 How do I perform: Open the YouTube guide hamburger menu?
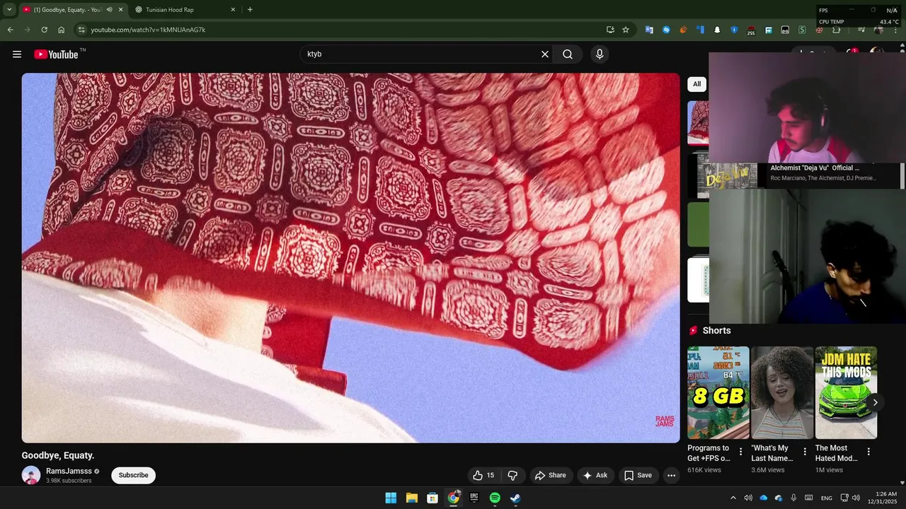17,54
